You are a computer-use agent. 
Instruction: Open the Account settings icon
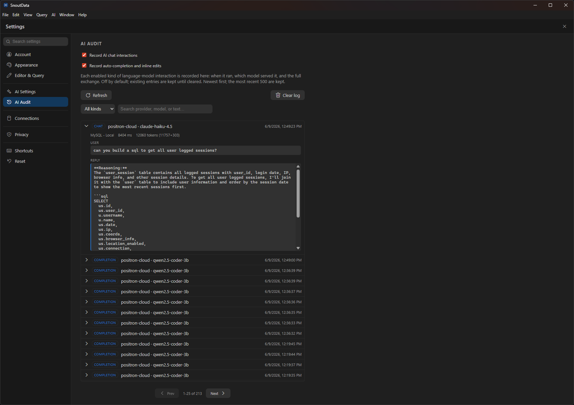pyautogui.click(x=9, y=54)
